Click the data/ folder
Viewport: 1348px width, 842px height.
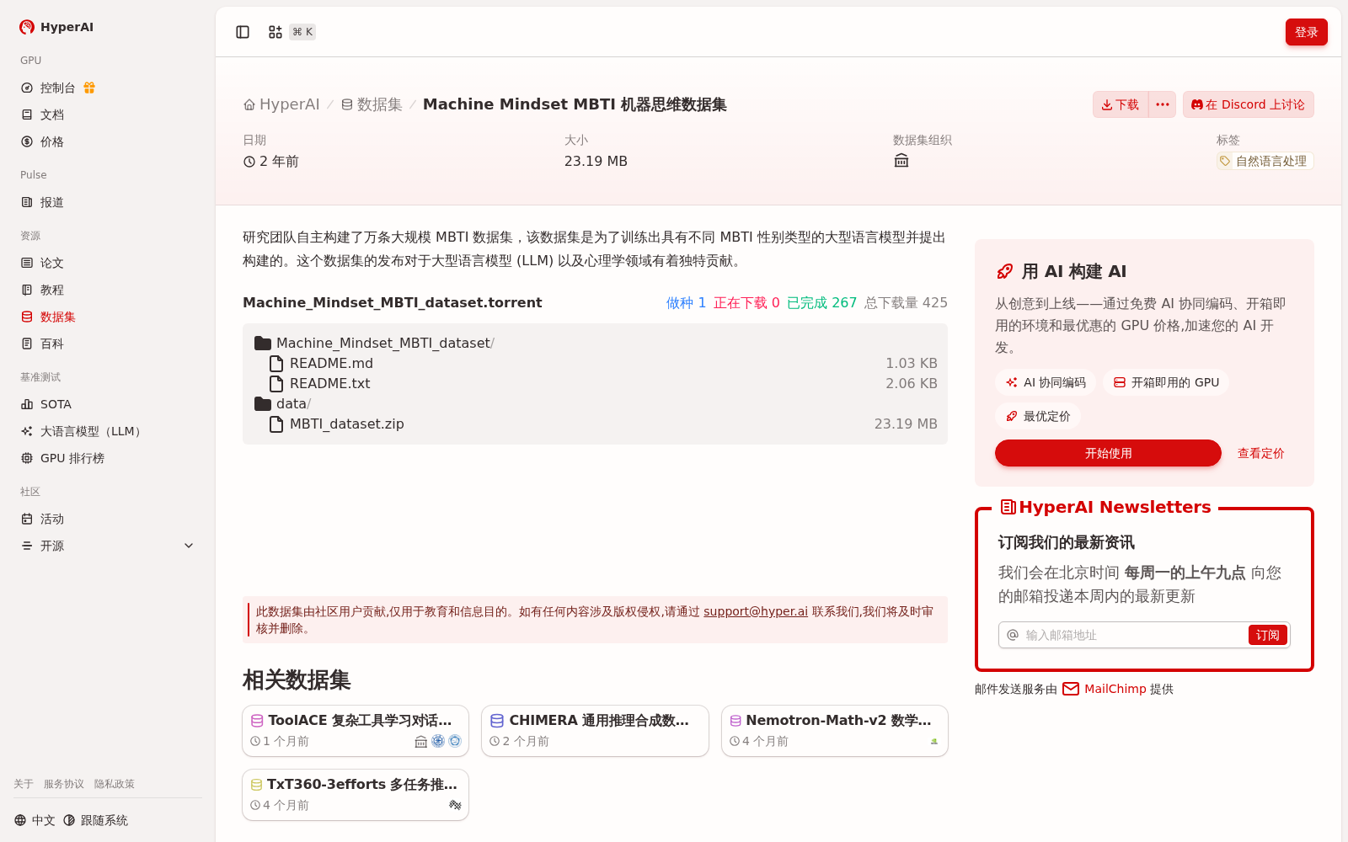[283, 403]
